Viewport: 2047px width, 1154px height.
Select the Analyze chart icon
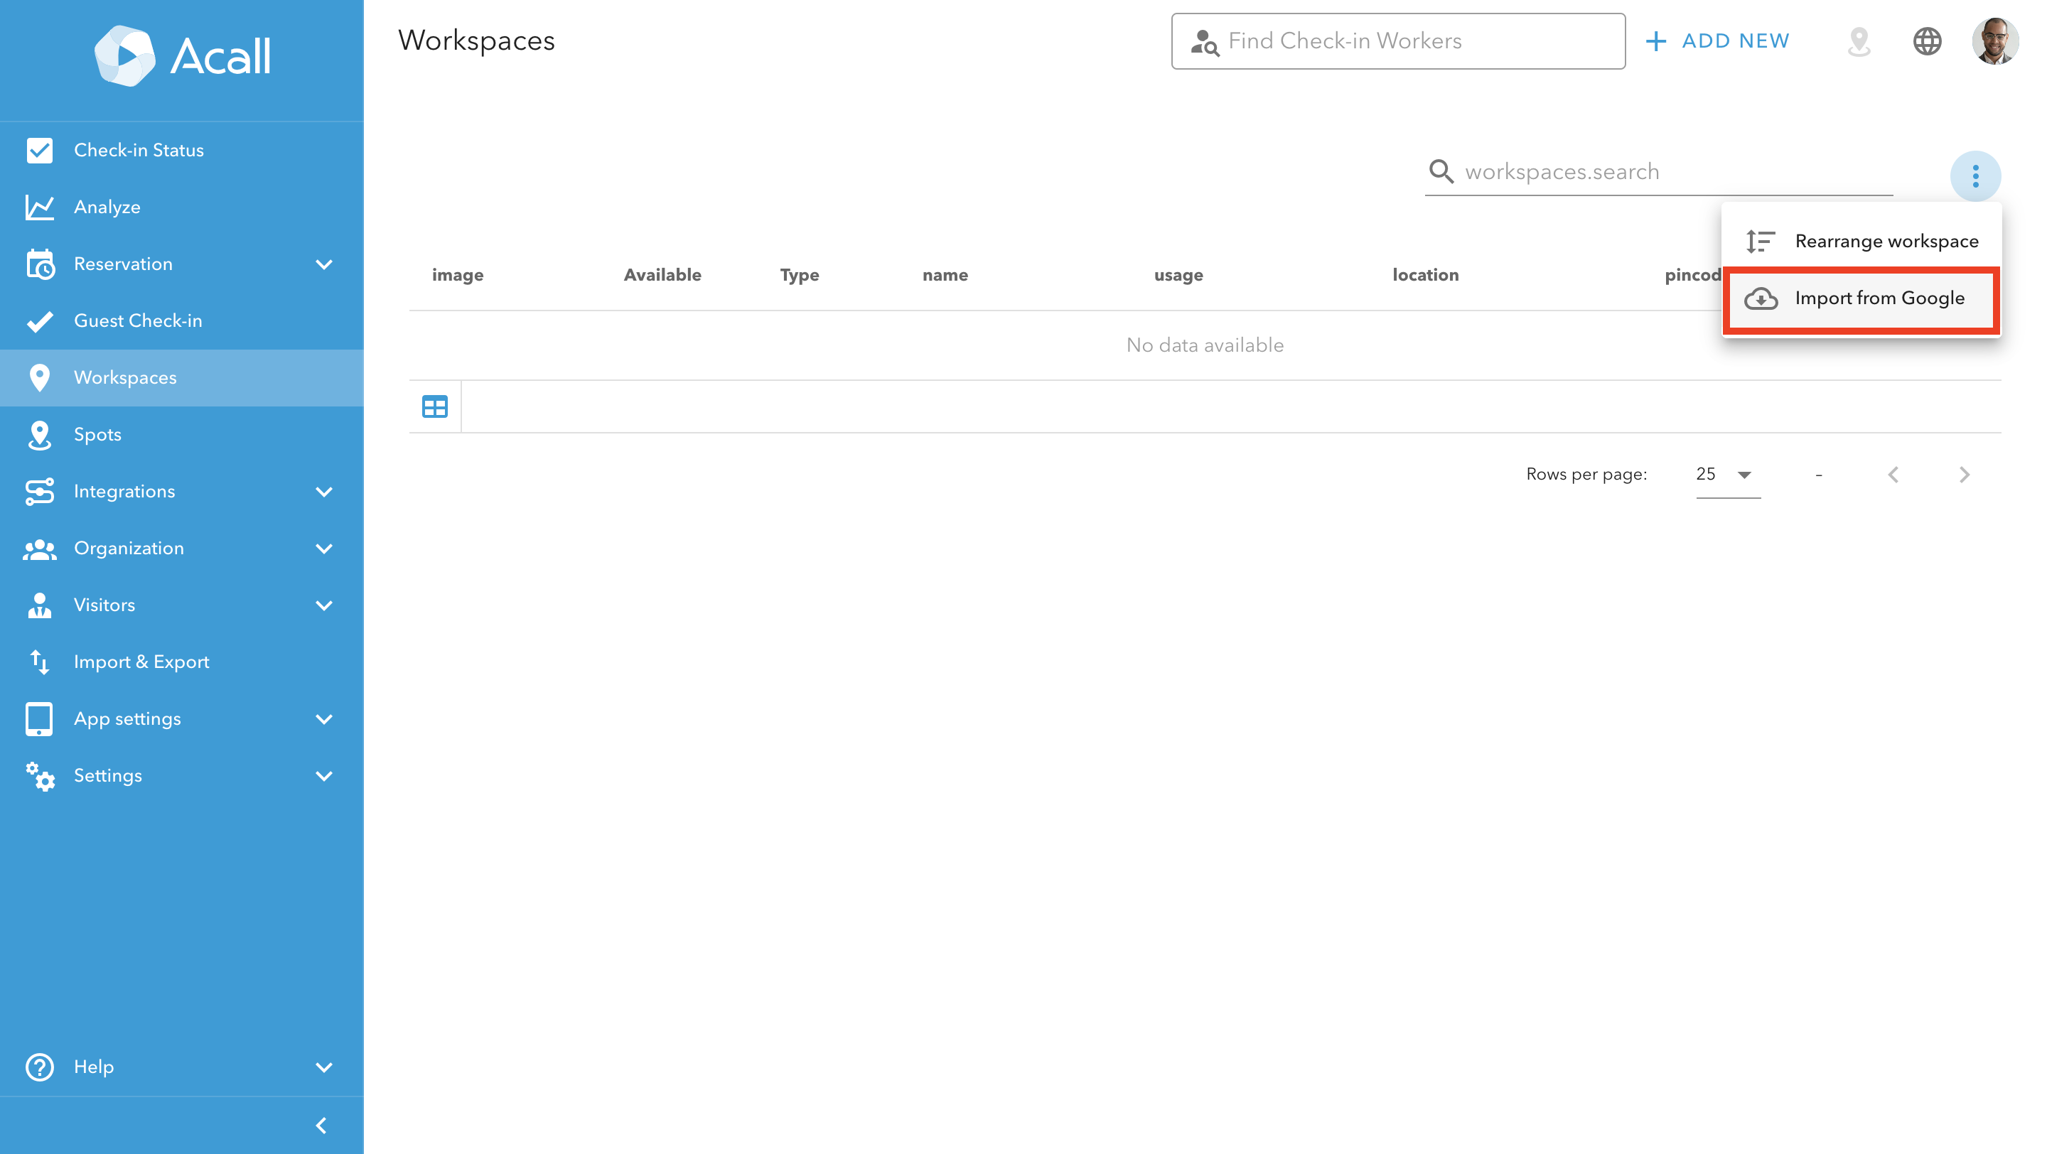click(x=40, y=207)
